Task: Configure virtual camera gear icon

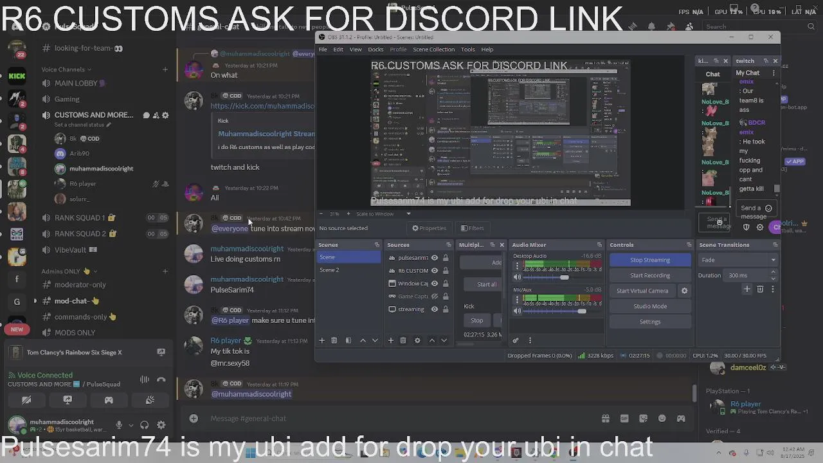Action: pyautogui.click(x=684, y=291)
